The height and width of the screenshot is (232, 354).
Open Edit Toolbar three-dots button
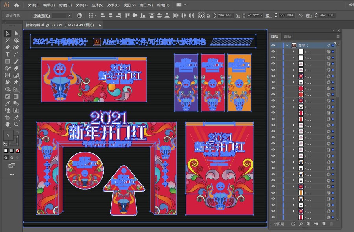click(x=12, y=174)
